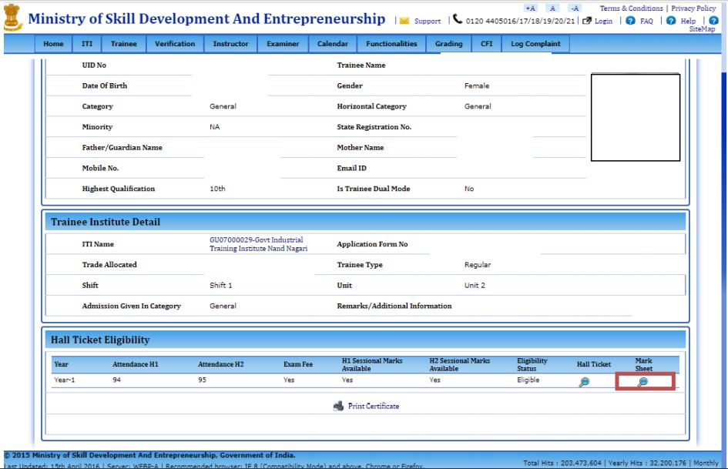Open the Log Complaint section
The height and width of the screenshot is (469, 728).
535,44
